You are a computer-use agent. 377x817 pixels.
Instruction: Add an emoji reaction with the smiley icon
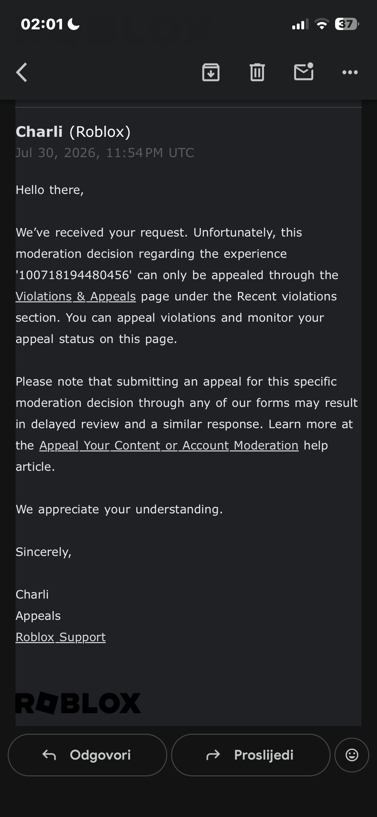click(x=352, y=755)
